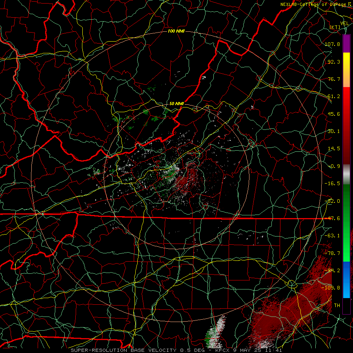The height and width of the screenshot is (353, 353).
Task: Click the -16.5 scale value
Action: coord(332,184)
